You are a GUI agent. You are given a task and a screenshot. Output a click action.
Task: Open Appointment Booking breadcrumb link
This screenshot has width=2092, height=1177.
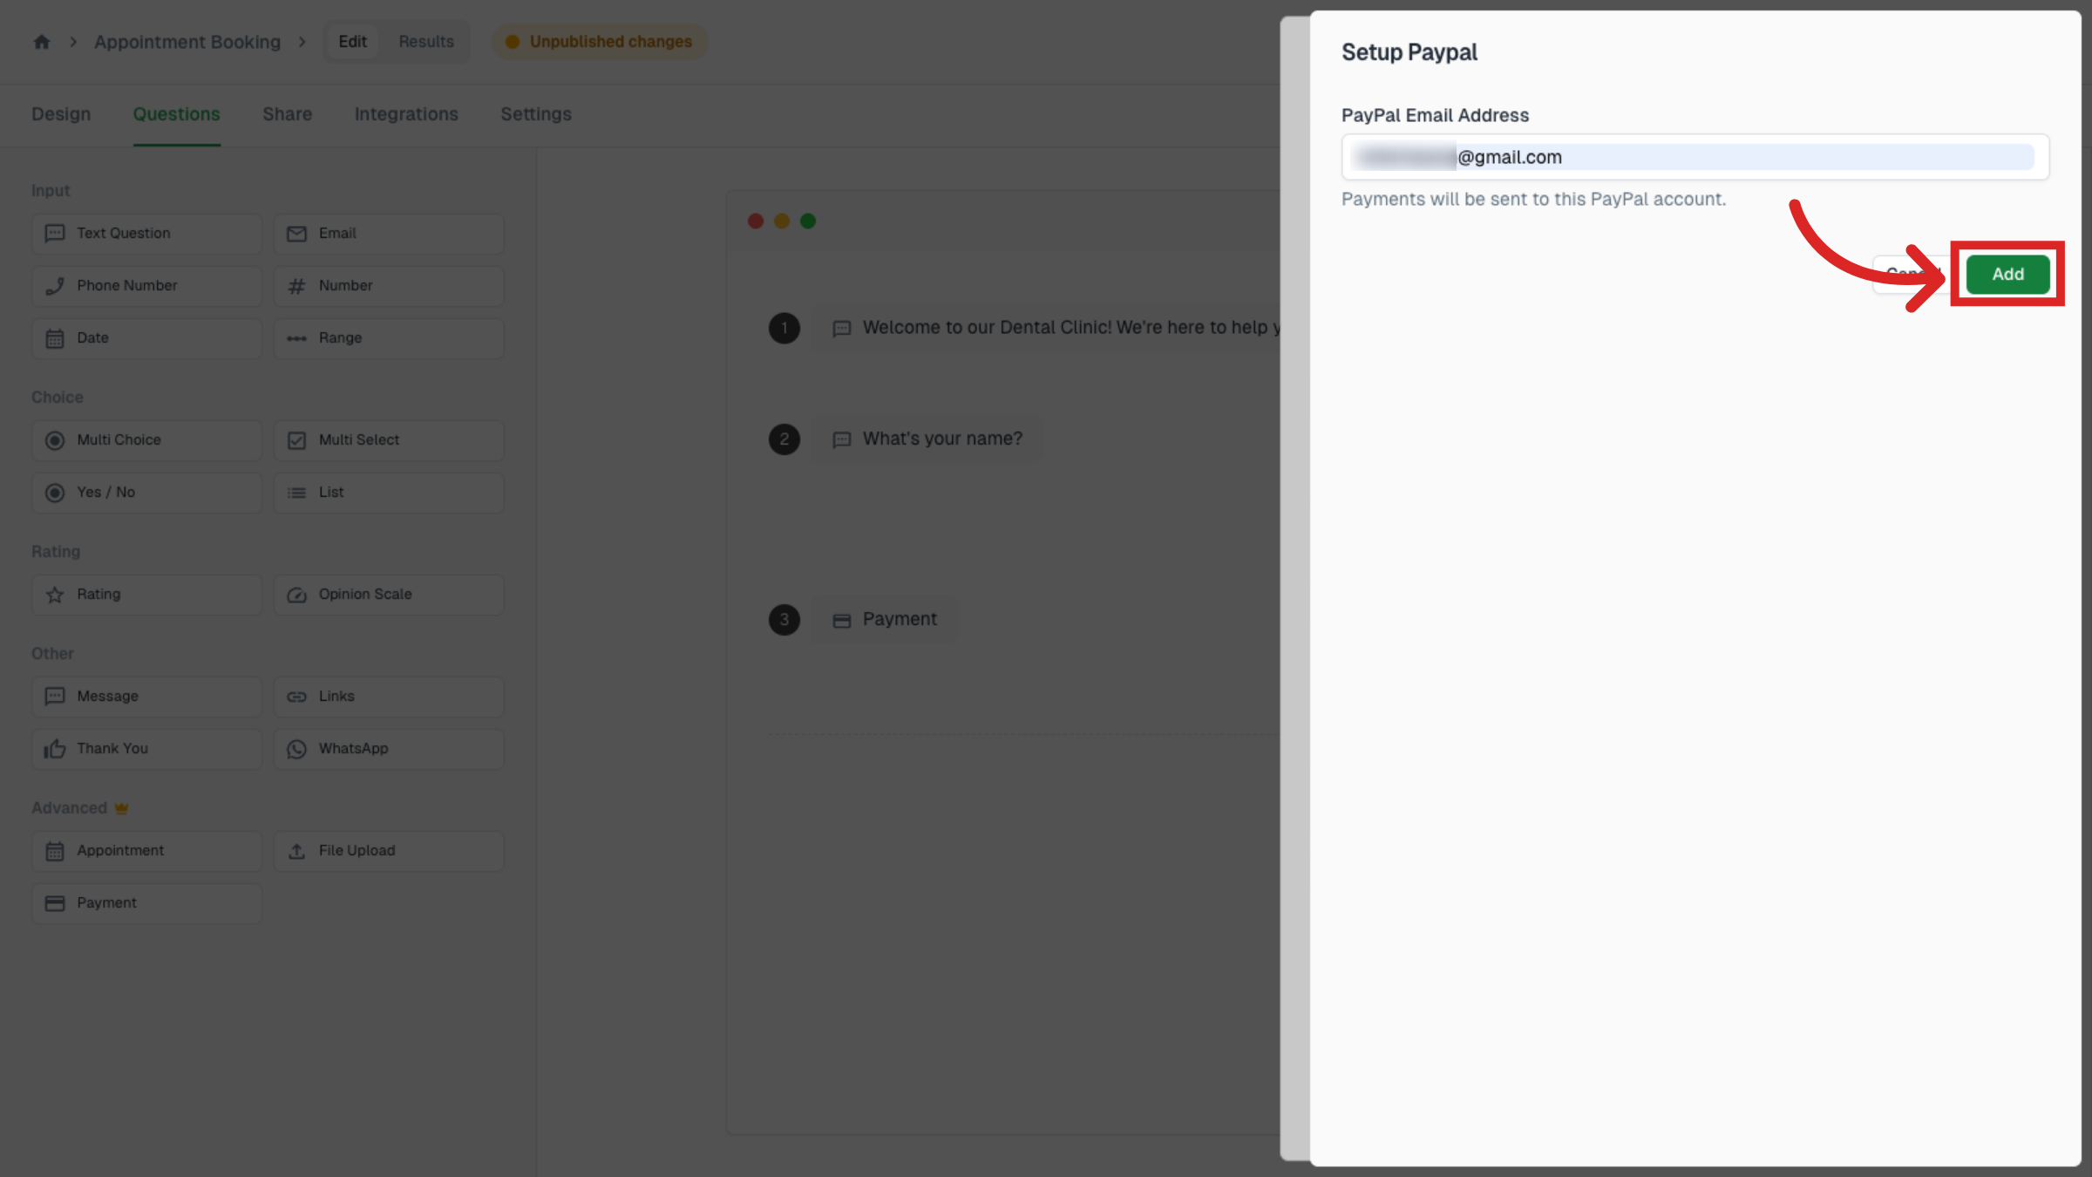[x=187, y=42]
